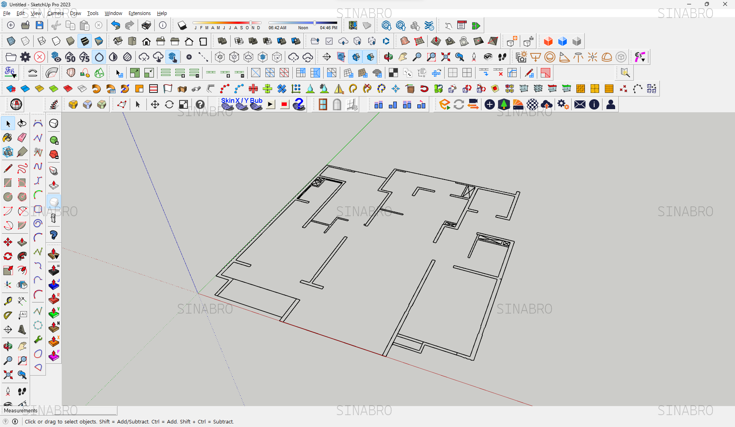
Task: Enable Monochrome face style
Action: (99, 41)
